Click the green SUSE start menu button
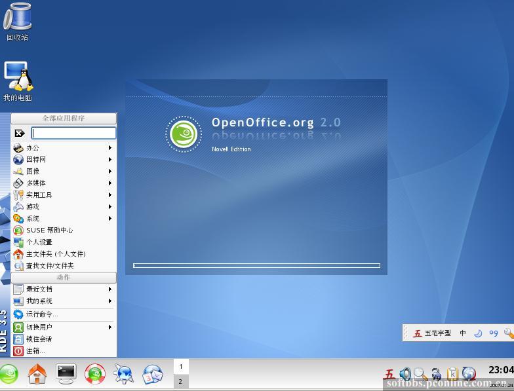 pos(9,373)
